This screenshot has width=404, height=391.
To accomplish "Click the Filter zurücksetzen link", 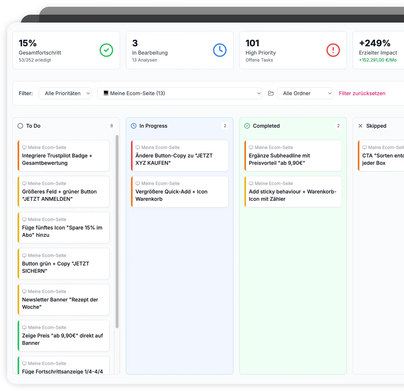I will point(362,93).
